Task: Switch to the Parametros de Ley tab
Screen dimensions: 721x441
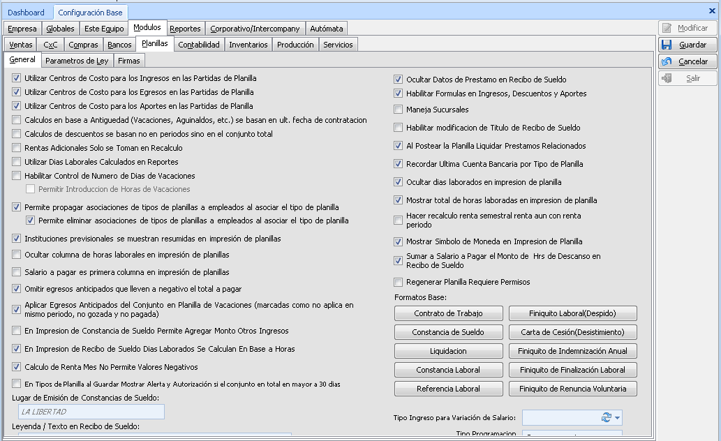Action: pos(77,61)
